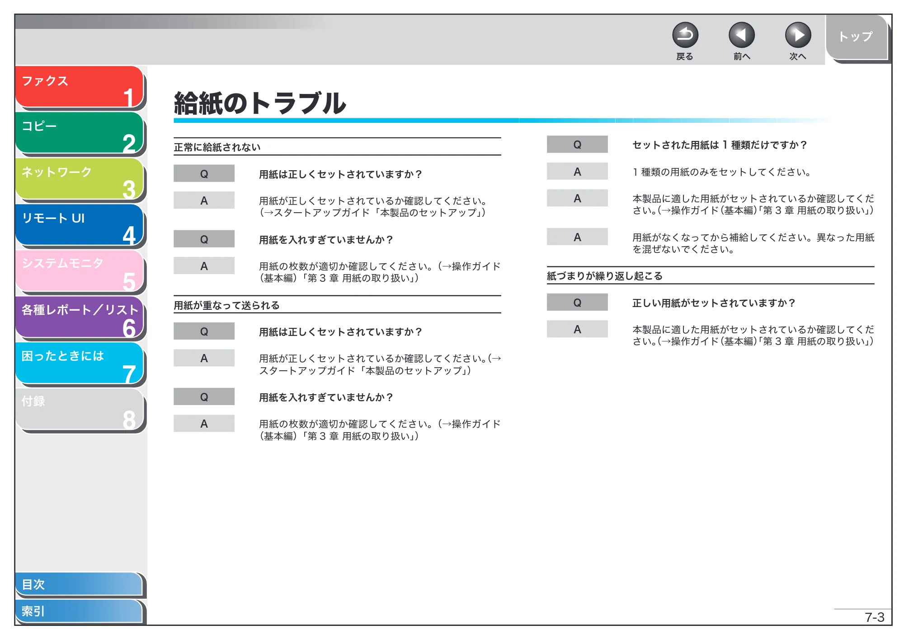Click the A label beside 1種類の用紙のみをセットしてください
The image size is (904, 639).
click(x=577, y=172)
